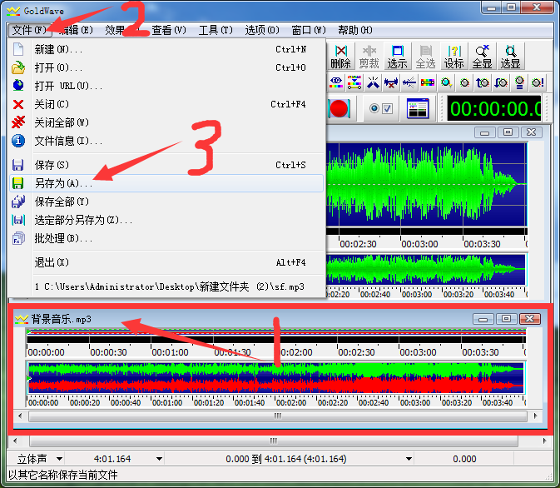Click the 背景音乐.mp3 waveform at 00:02:00
The width and height of the screenshot is (560, 488).
(293, 379)
